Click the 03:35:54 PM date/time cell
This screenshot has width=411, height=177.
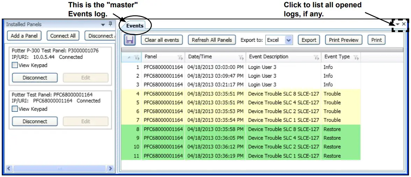(x=215, y=120)
